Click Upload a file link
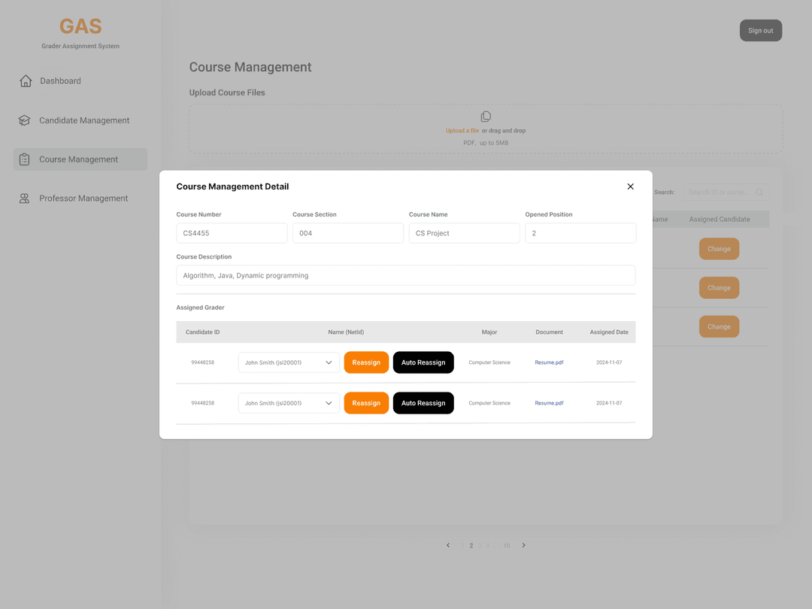Image resolution: width=812 pixels, height=609 pixels. (x=462, y=130)
